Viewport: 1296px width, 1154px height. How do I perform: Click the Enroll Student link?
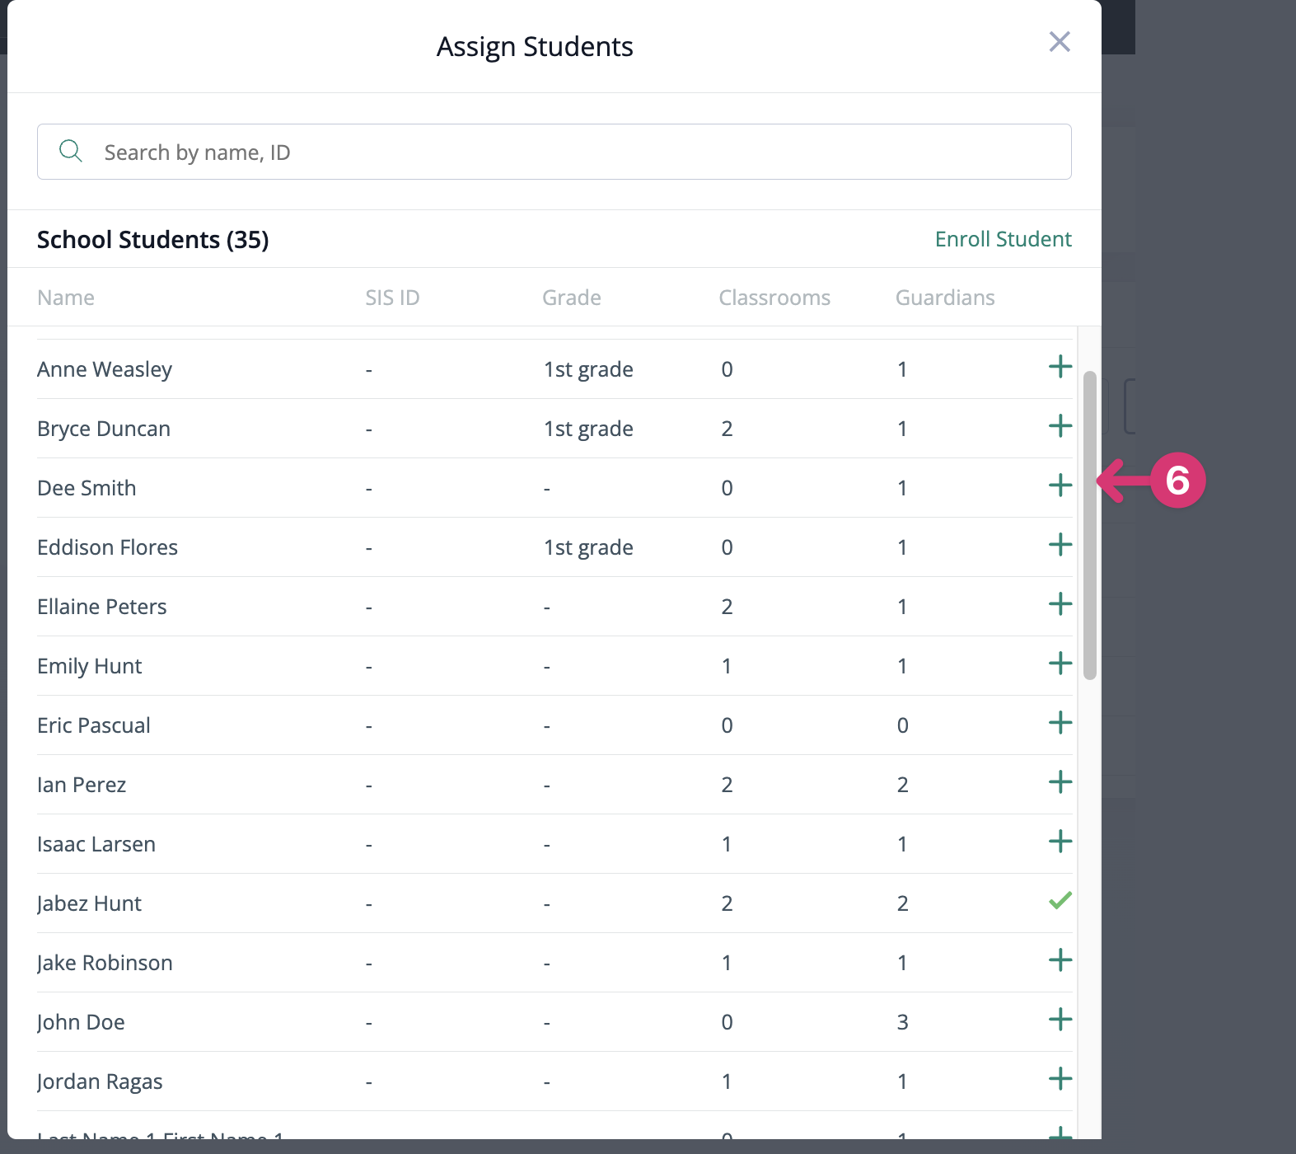pos(1003,239)
